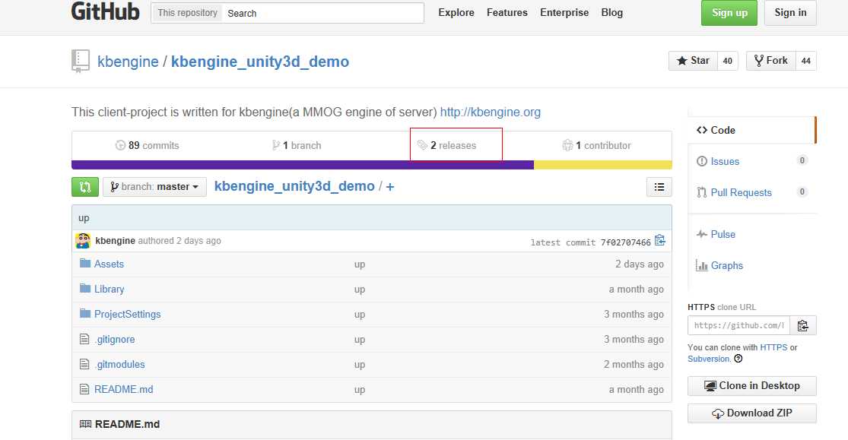Open latest commit 7f02707466
This screenshot has height=440, width=848.
point(626,242)
